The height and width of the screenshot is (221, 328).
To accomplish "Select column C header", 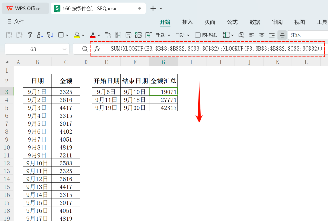I will coord(66,62).
